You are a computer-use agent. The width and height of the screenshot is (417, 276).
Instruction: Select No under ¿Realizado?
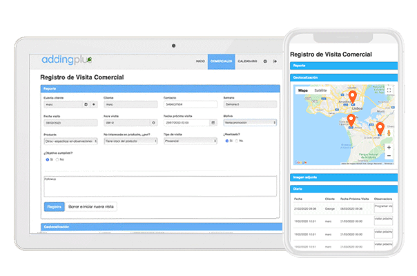[237, 141]
